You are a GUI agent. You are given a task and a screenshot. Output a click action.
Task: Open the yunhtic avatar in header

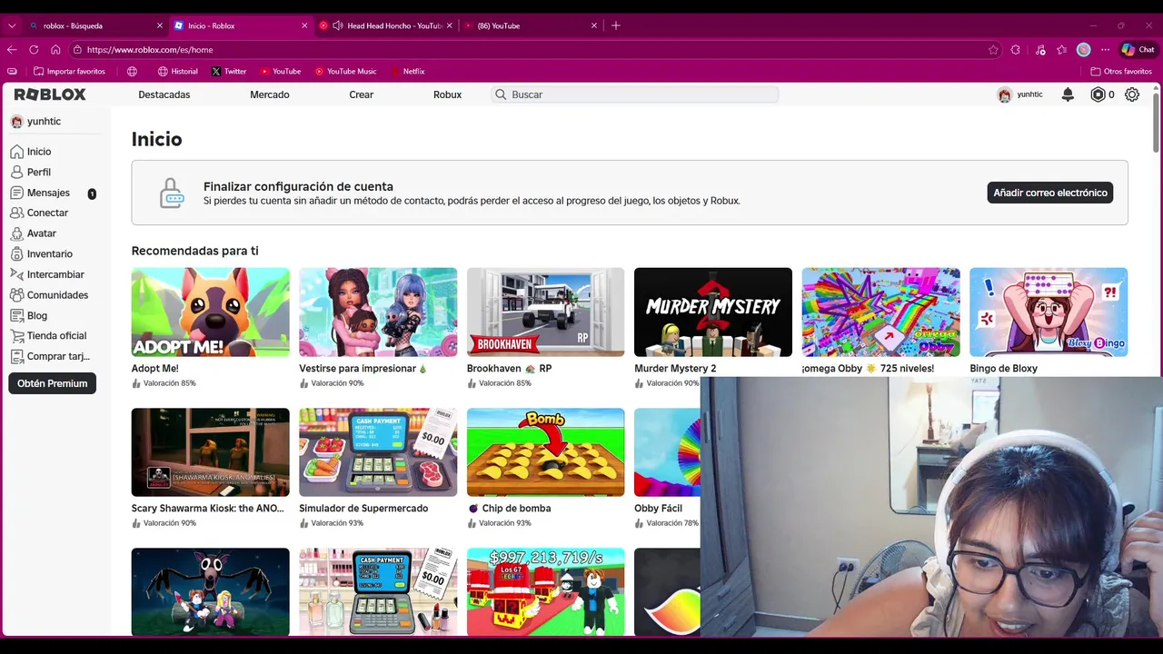click(x=1004, y=94)
